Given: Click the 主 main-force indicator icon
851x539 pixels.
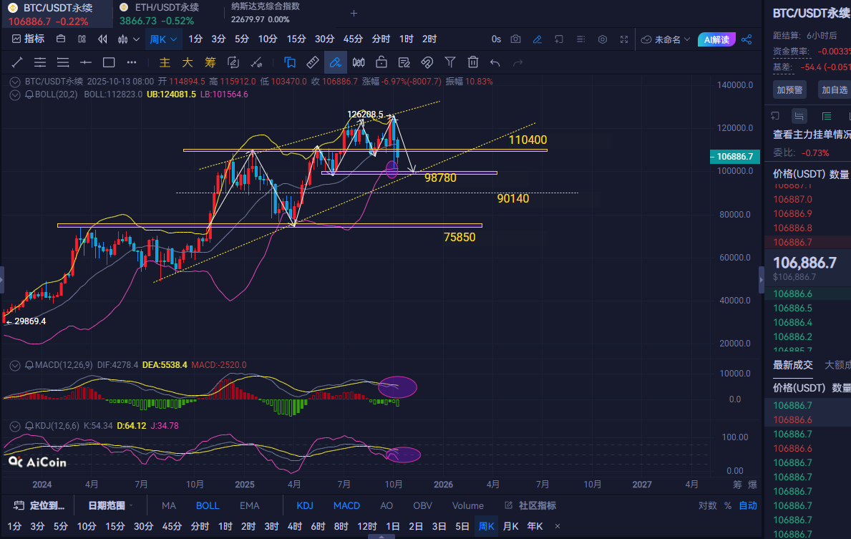Looking at the screenshot, I should 165,62.
